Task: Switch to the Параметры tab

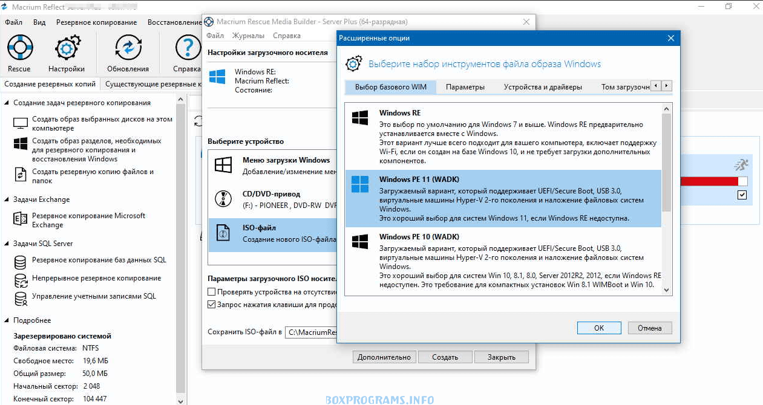Action: click(x=465, y=86)
